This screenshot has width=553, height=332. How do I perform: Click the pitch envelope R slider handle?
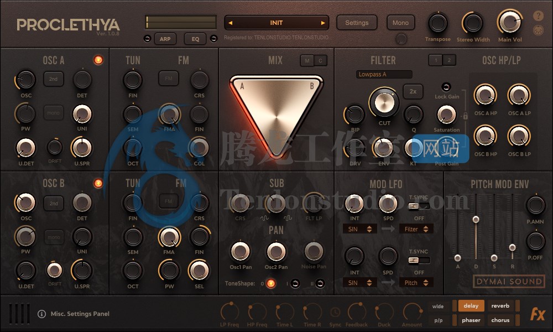[x=513, y=247]
